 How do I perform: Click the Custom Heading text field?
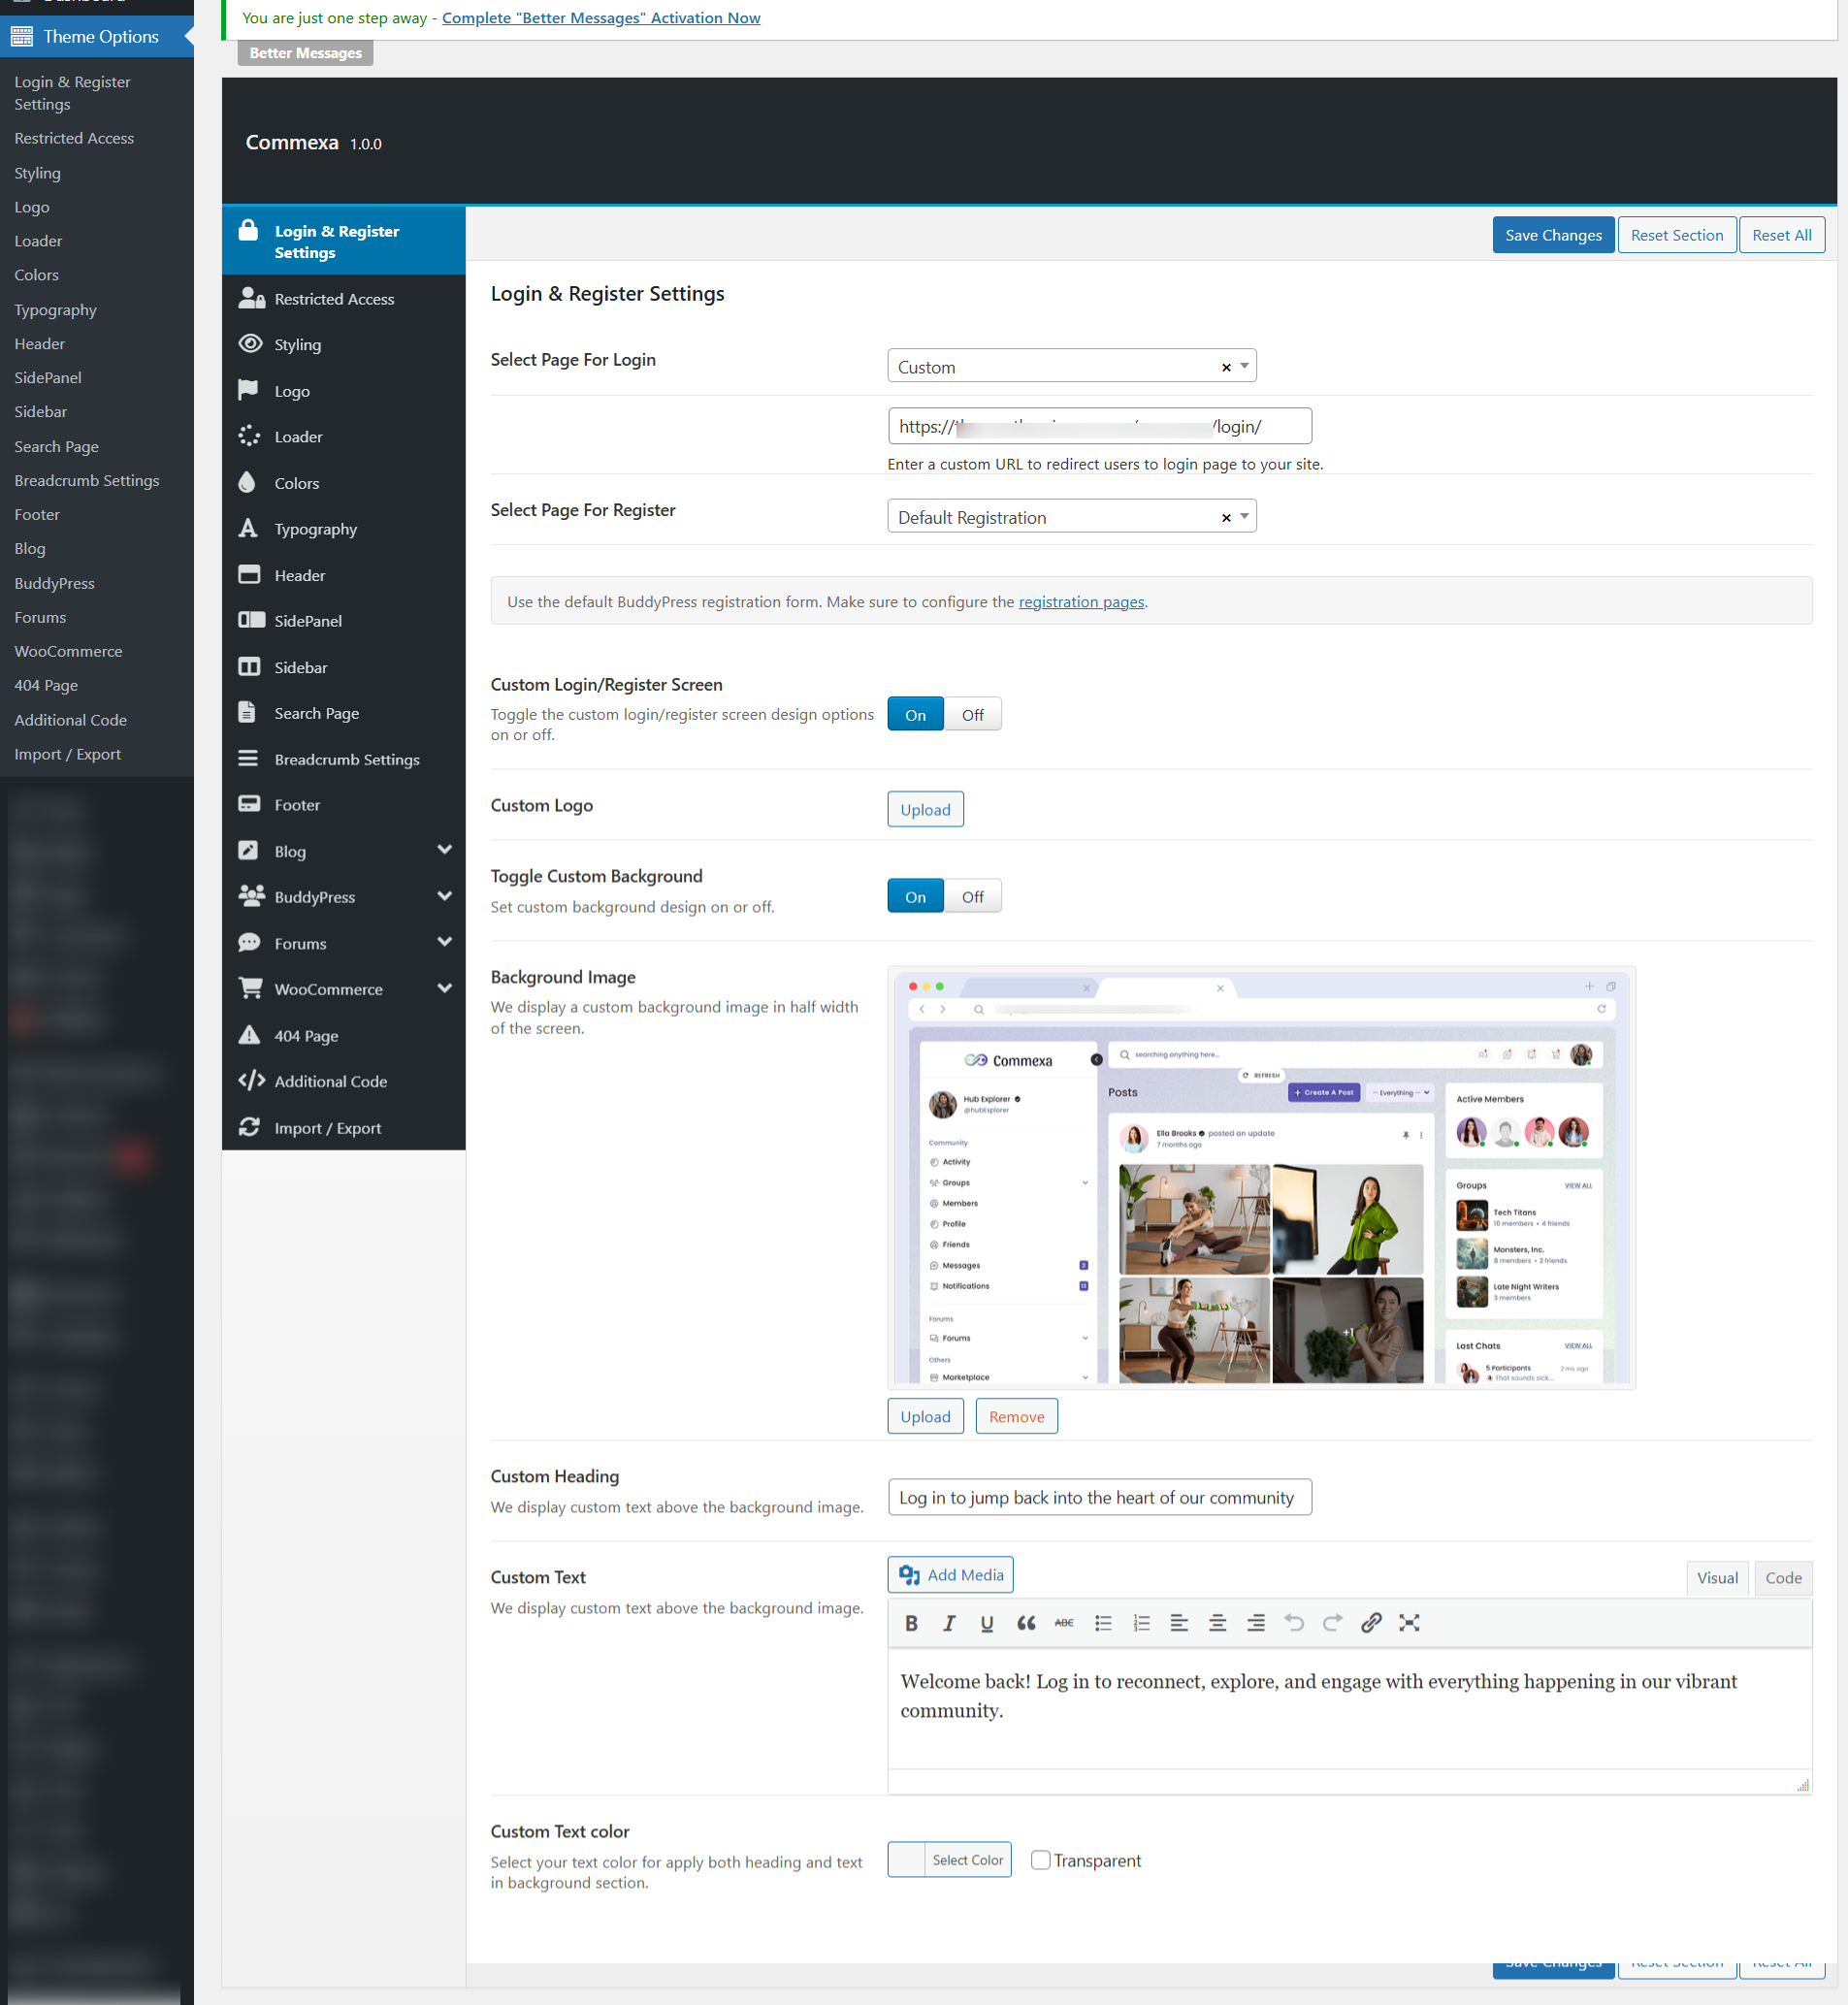point(1099,1497)
